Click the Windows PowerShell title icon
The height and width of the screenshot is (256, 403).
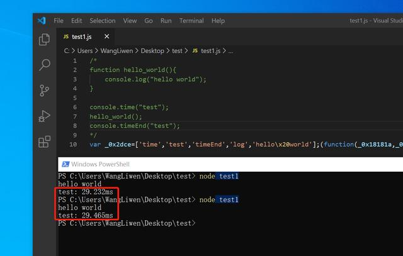pyautogui.click(x=65, y=164)
